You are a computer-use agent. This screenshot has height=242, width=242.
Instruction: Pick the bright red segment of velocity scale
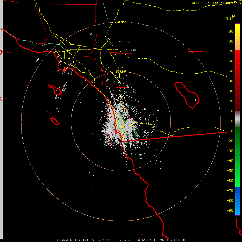pos(237,81)
